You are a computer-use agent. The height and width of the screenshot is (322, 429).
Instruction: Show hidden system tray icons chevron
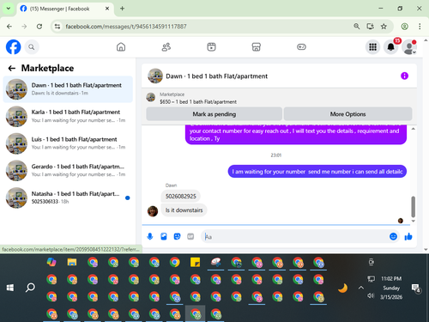pos(361,288)
